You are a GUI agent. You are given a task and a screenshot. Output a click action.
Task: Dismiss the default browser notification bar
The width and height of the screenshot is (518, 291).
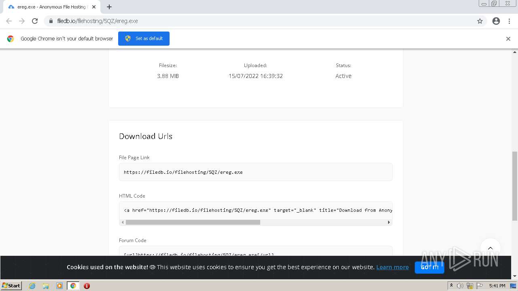pyautogui.click(x=508, y=39)
